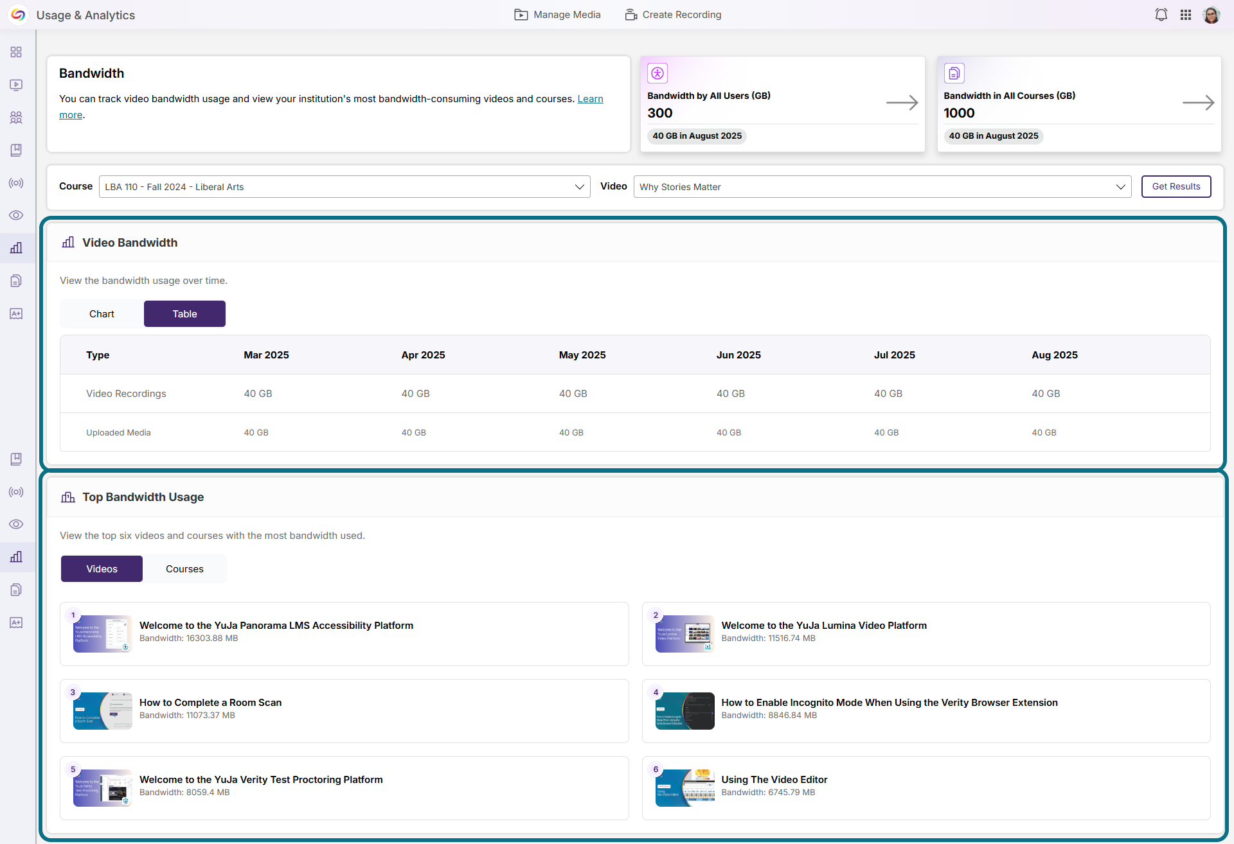Open the users group icon in the sidebar
Screen dimensions: 1234x844
pyautogui.click(x=16, y=118)
